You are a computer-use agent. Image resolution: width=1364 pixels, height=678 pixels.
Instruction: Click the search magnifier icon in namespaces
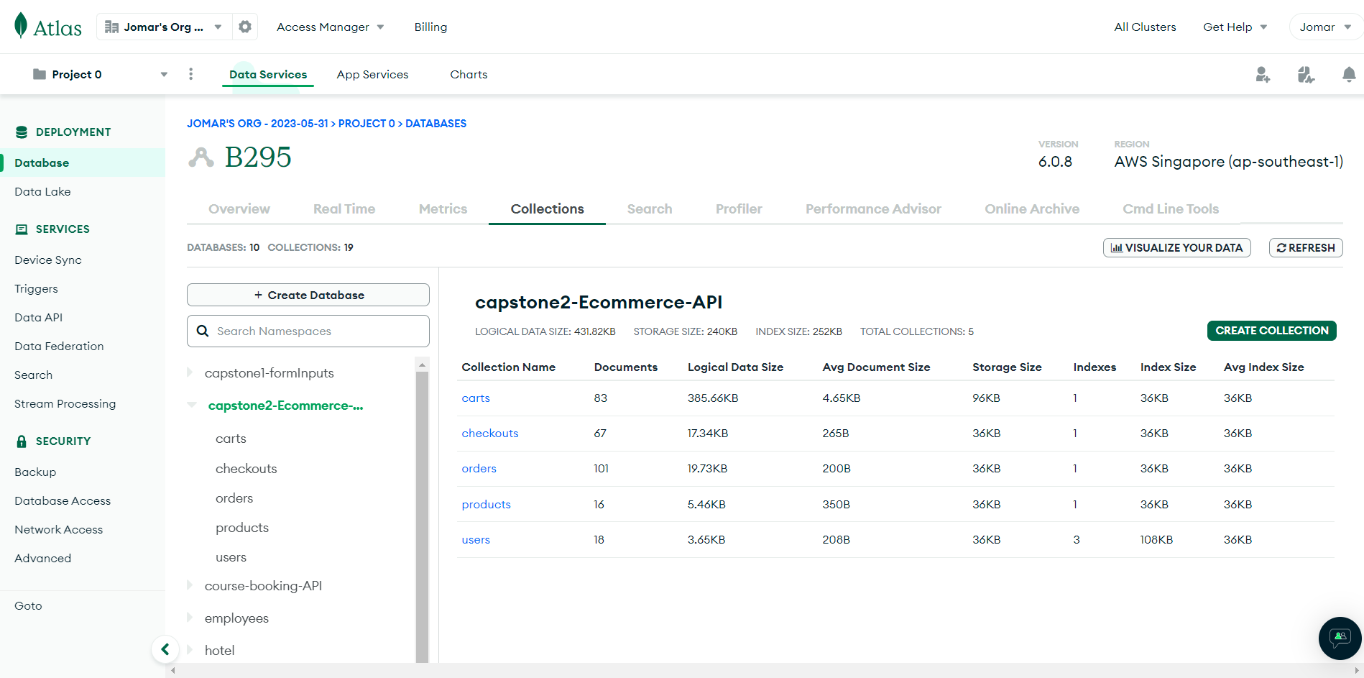203,331
